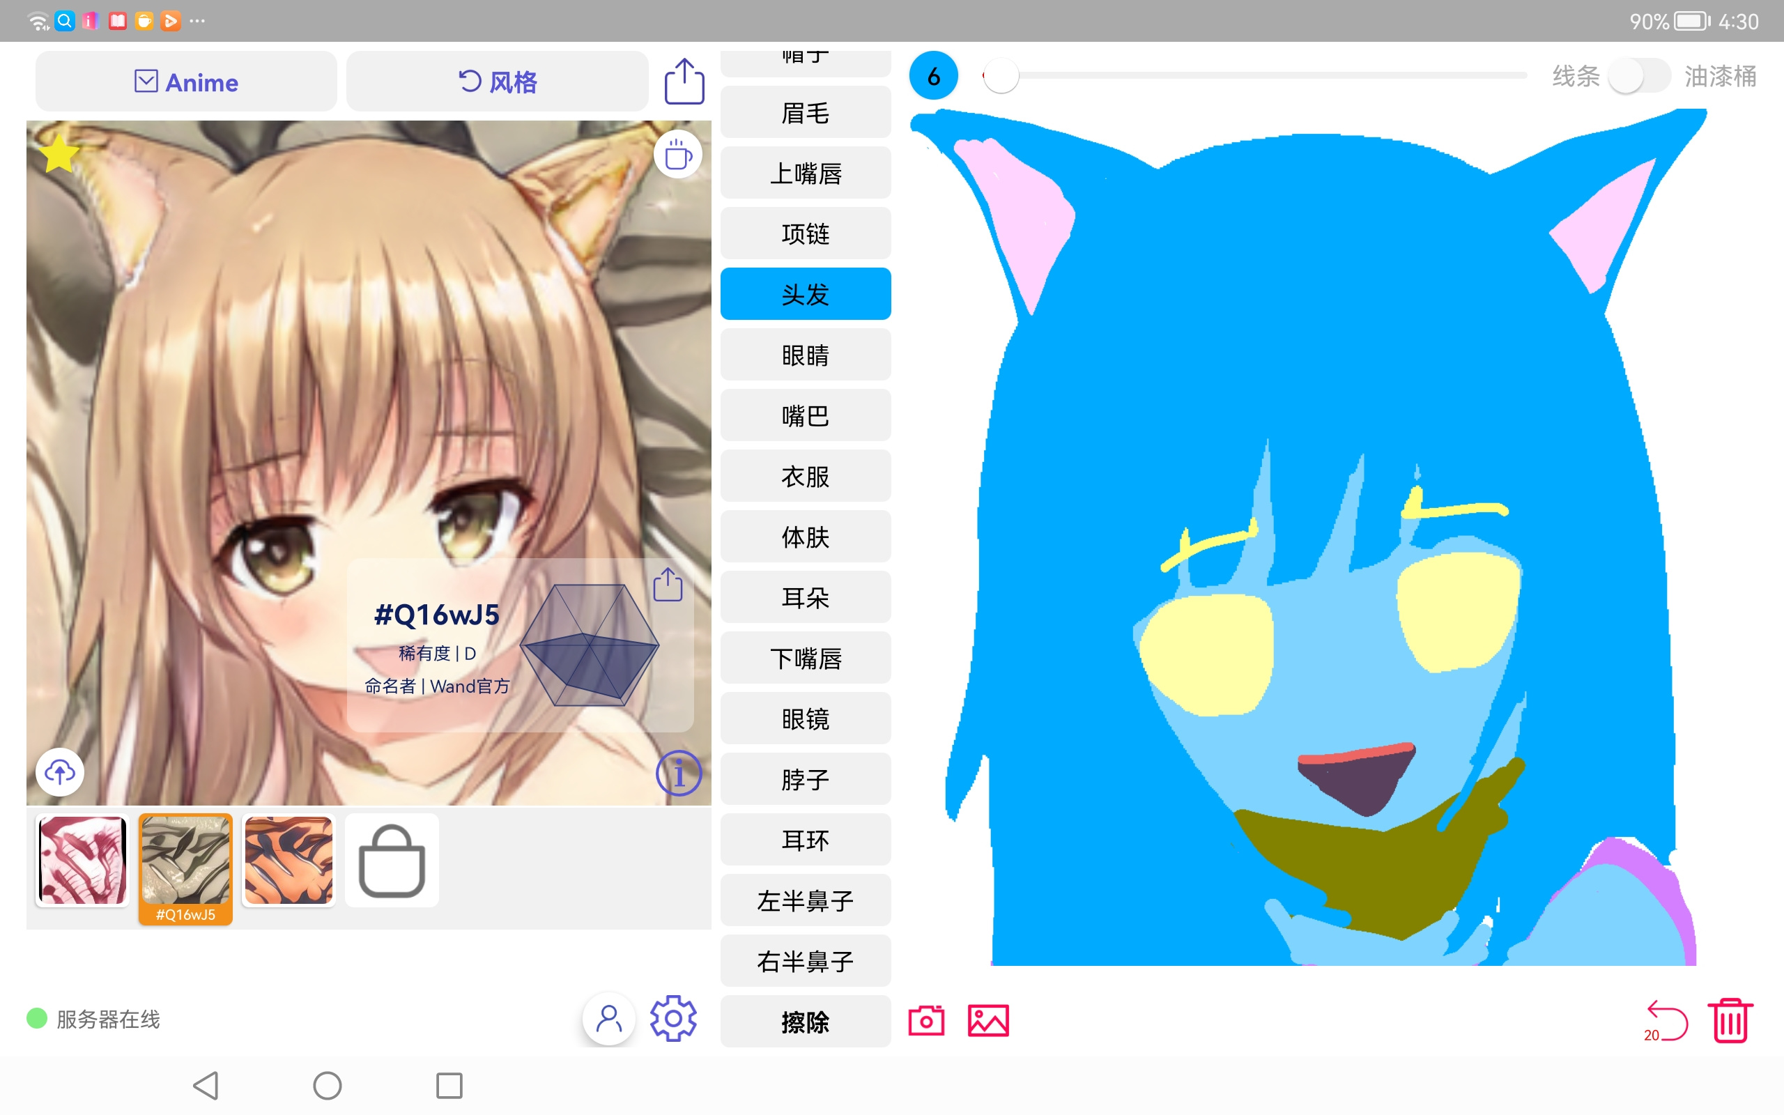Select the 眼睛 label
This screenshot has width=1784, height=1115.
click(x=806, y=355)
